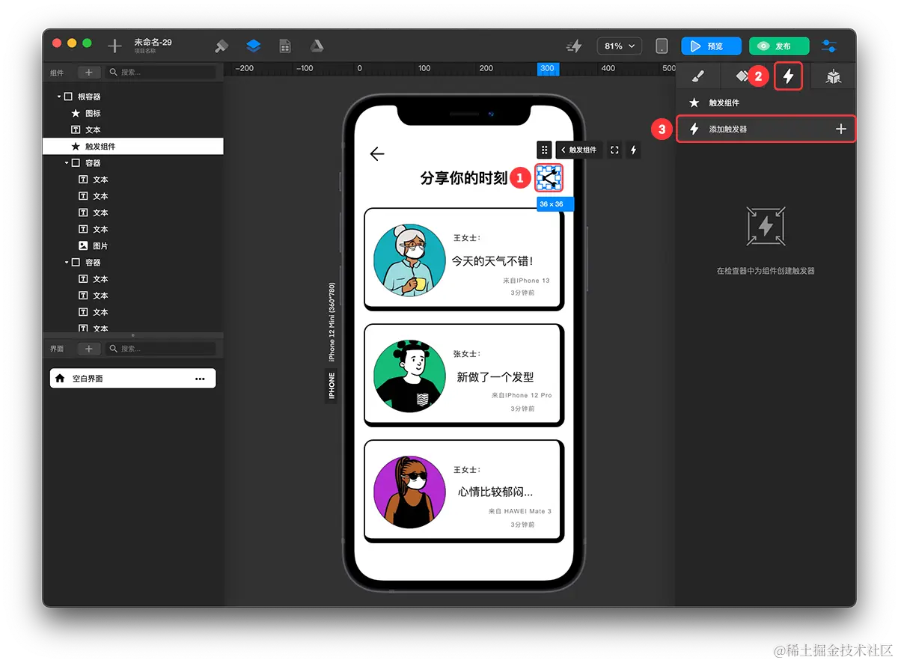
Task: Click the blue 预览 preview button
Action: 711,46
